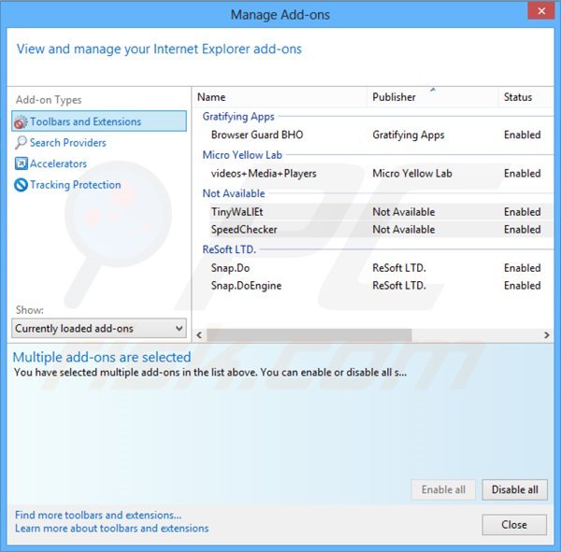This screenshot has width=561, height=552.
Task: Open the Show add-ons dropdown
Action: 99,328
